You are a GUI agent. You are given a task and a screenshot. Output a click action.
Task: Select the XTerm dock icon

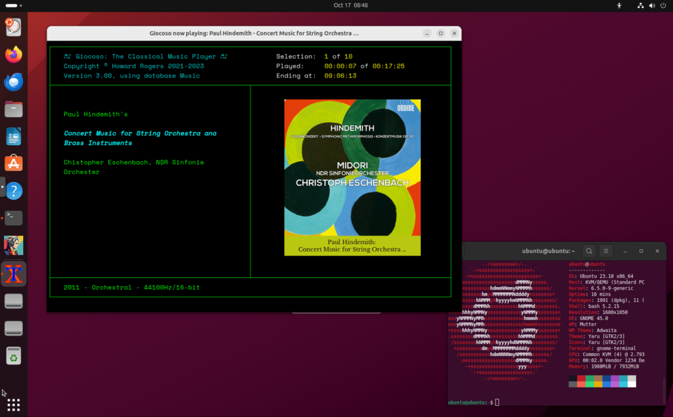(x=14, y=274)
